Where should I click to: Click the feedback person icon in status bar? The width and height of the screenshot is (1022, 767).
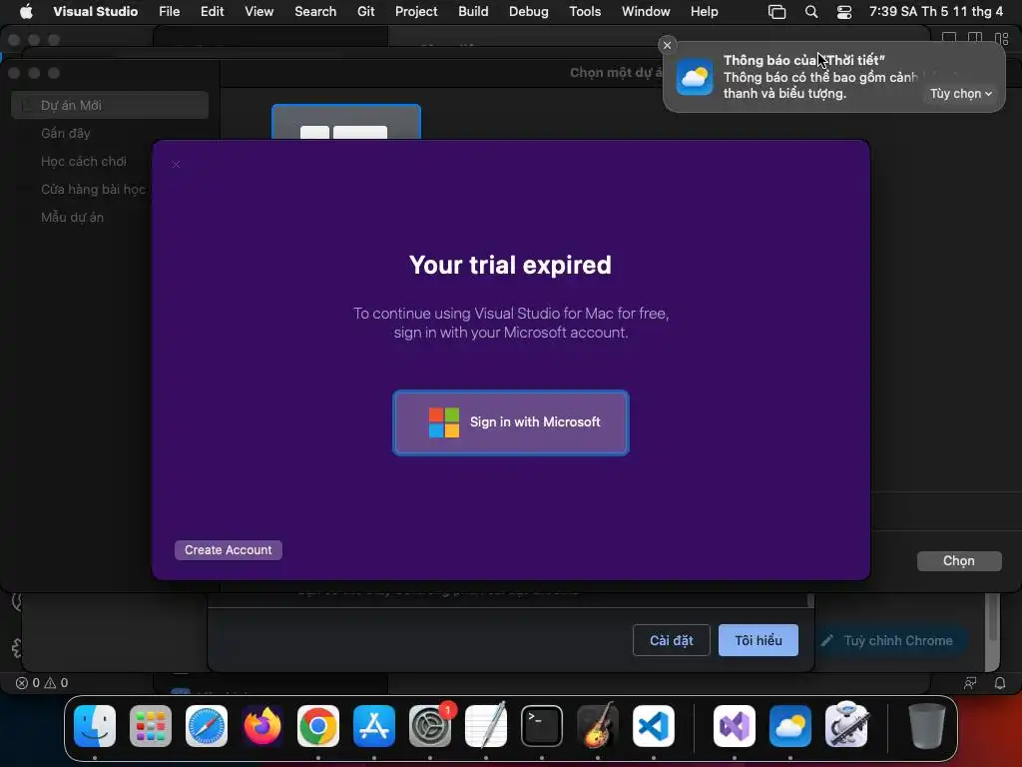coord(970,683)
